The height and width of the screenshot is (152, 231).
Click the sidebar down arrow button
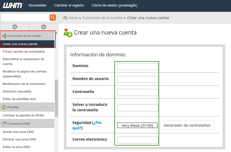tap(44, 27)
